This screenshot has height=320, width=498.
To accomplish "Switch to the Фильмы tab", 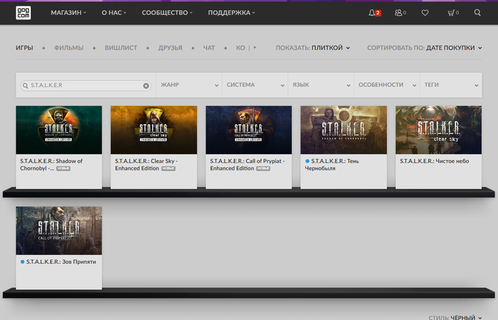I will point(68,48).
